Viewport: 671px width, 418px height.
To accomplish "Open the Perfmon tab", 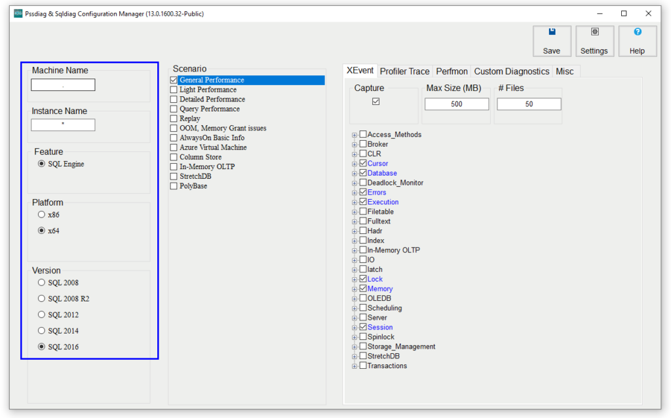I will coord(451,71).
